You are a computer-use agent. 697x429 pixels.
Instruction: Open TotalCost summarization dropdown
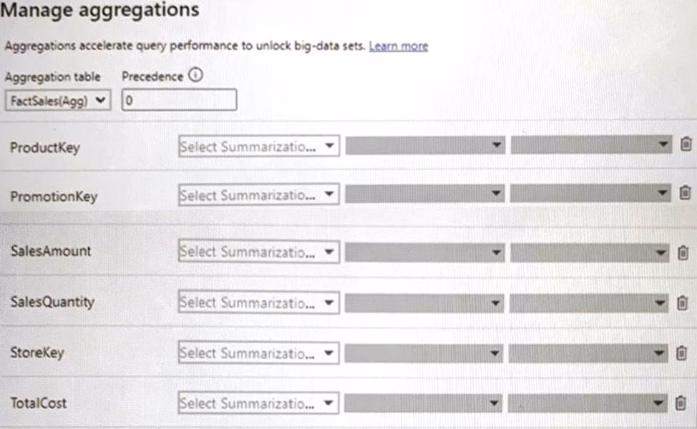(258, 403)
